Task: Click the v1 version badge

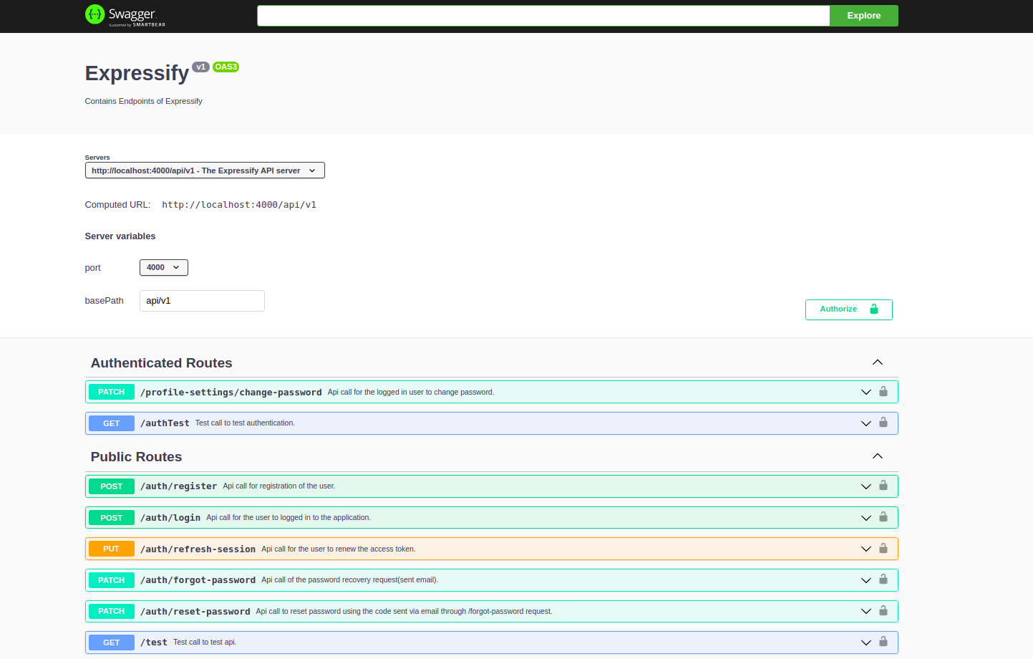Action: click(x=200, y=67)
